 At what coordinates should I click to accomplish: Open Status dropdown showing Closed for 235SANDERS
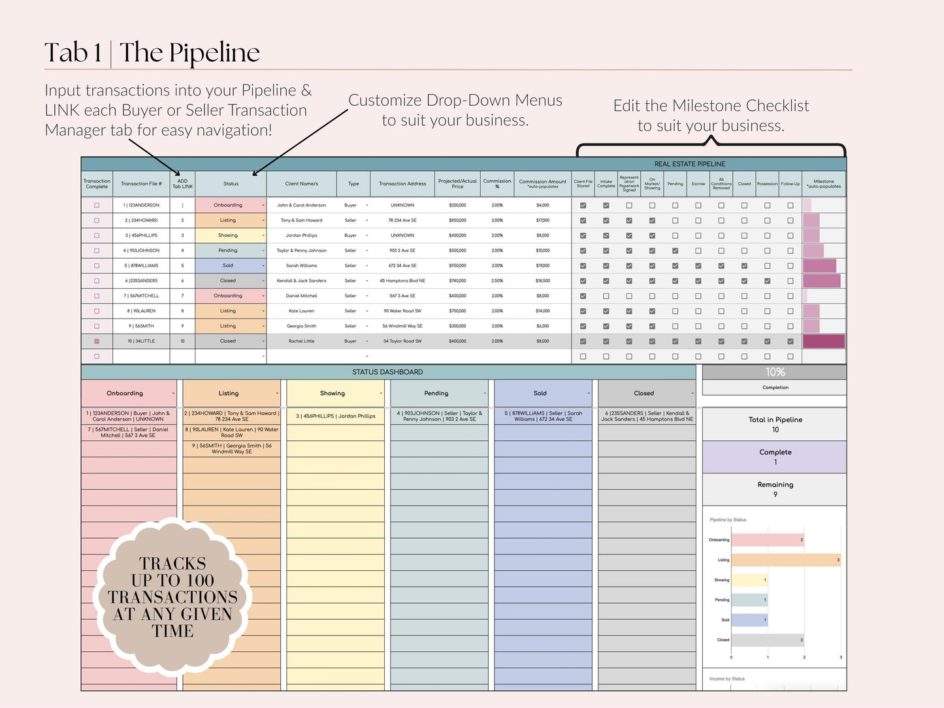pos(263,281)
